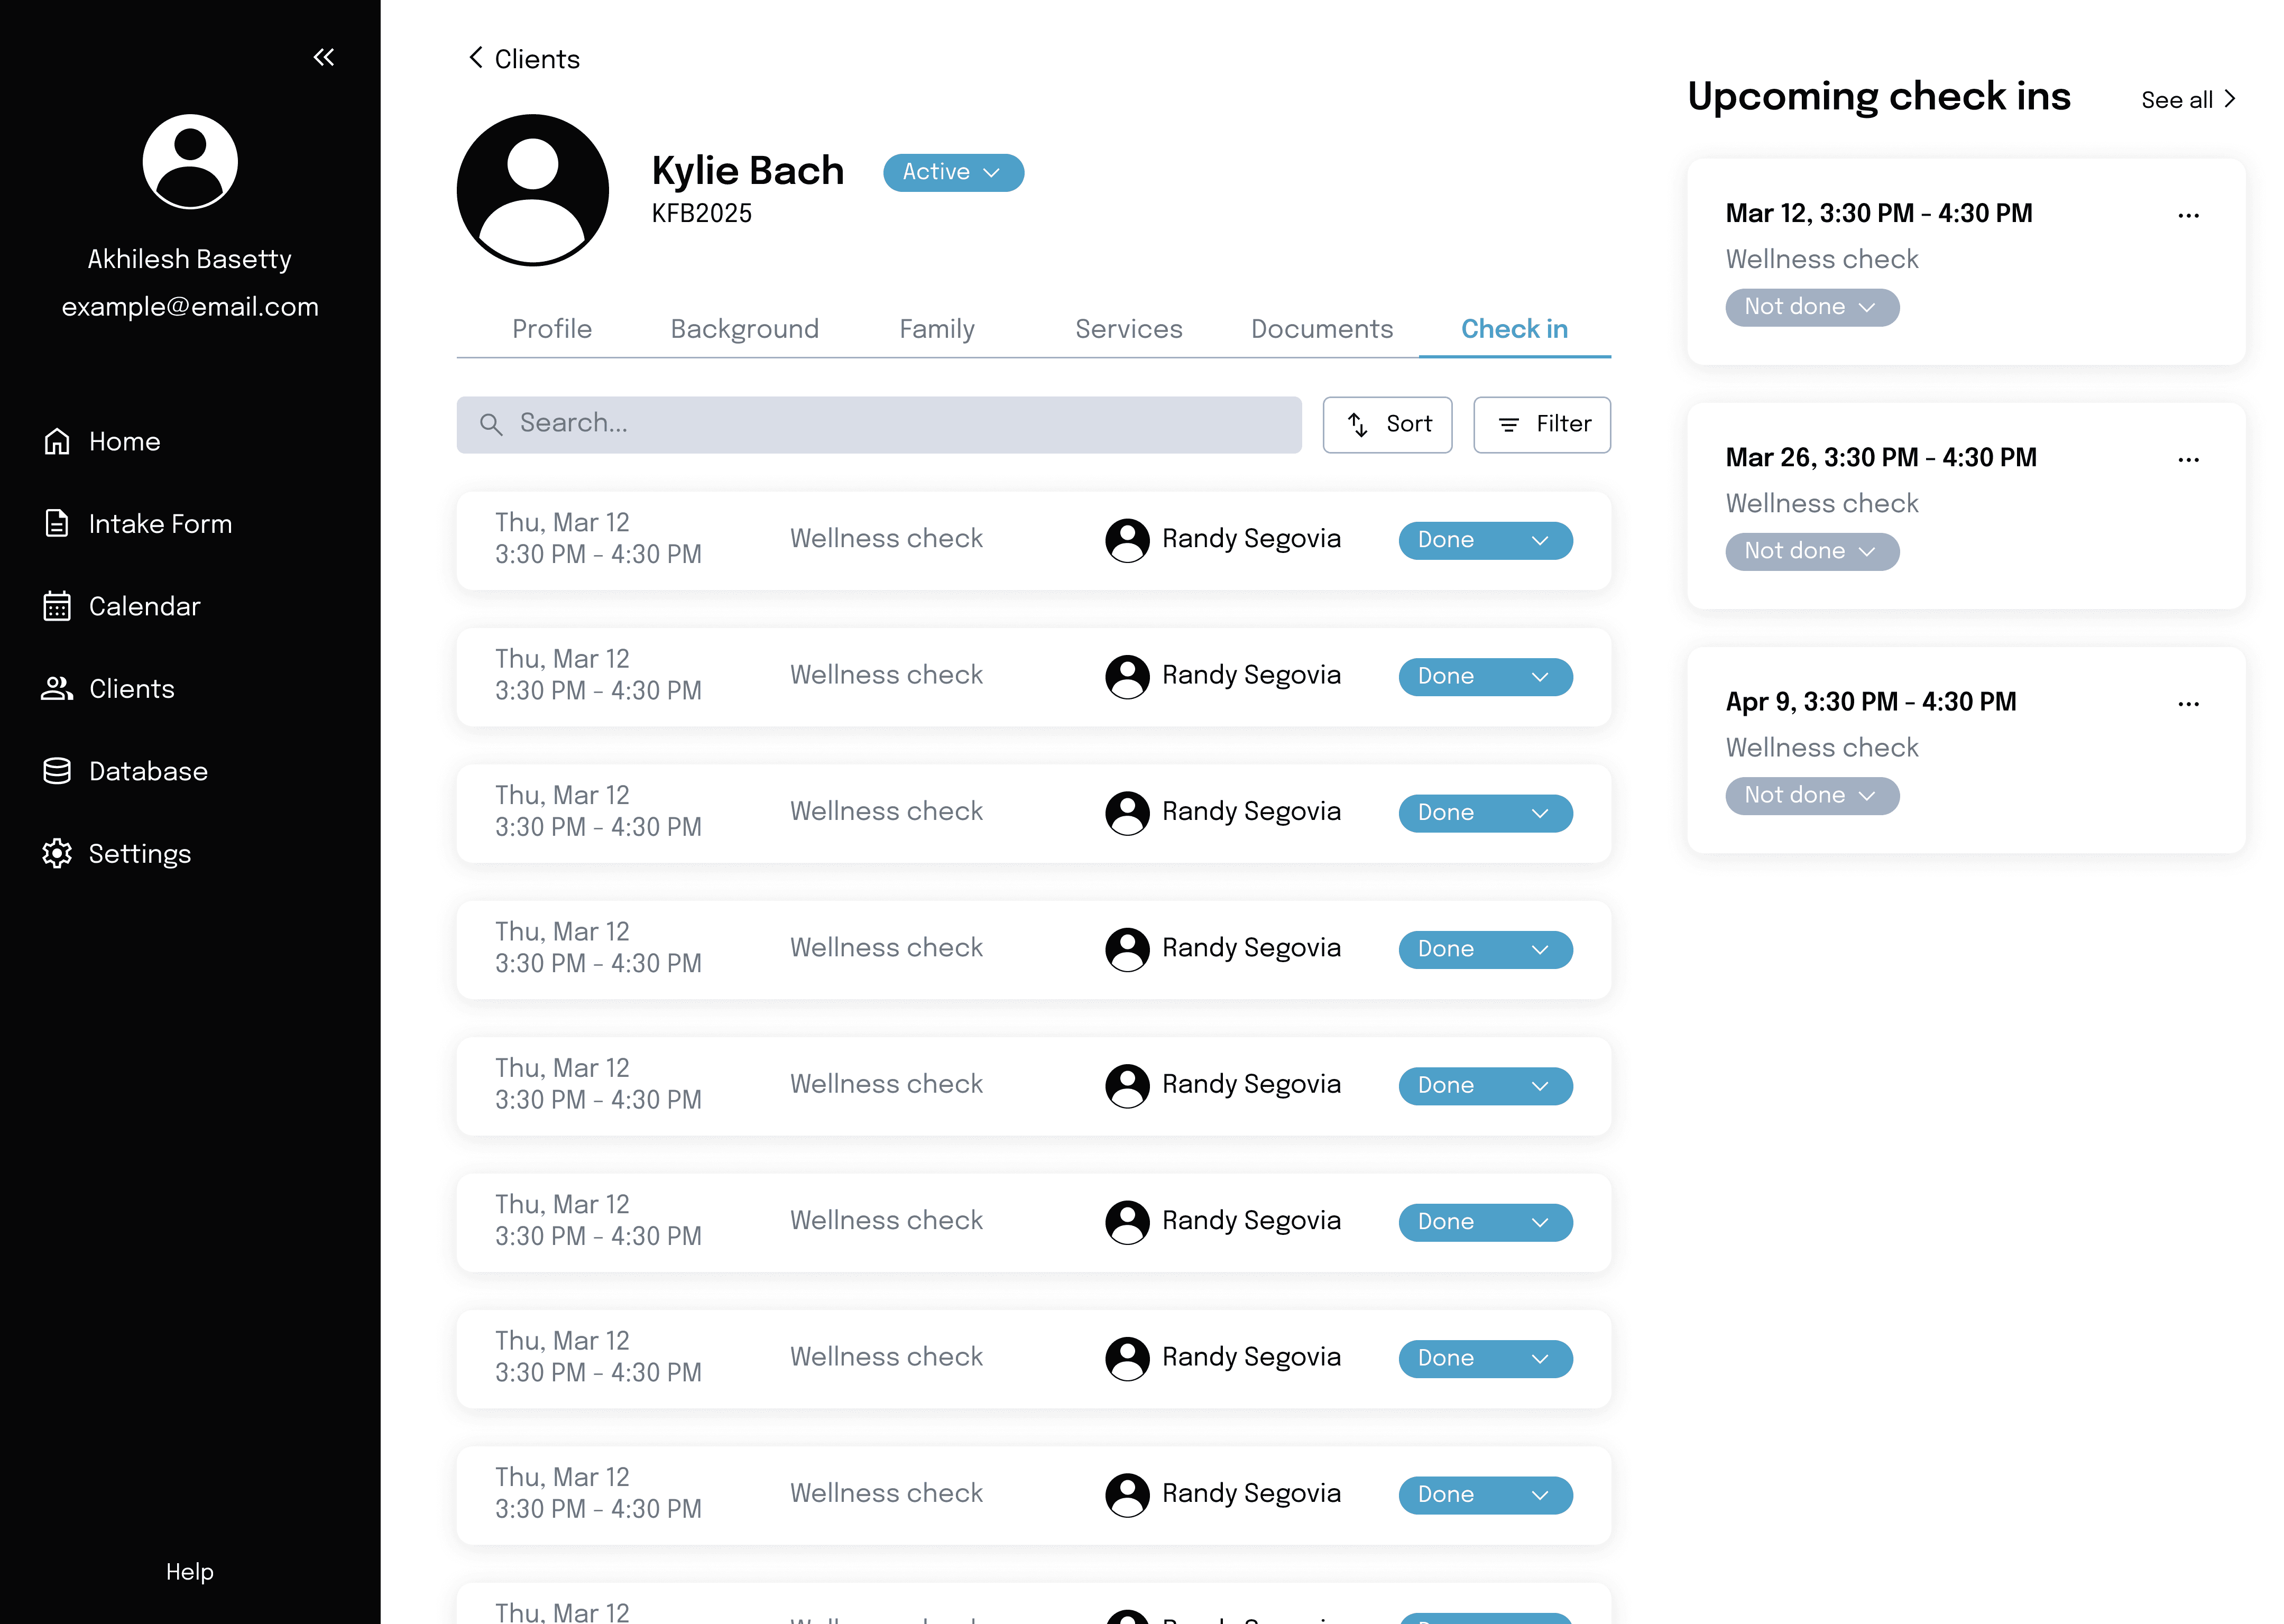Open three-dot menu on Mar 12 card
The height and width of the screenshot is (1624, 2284).
point(2188,215)
